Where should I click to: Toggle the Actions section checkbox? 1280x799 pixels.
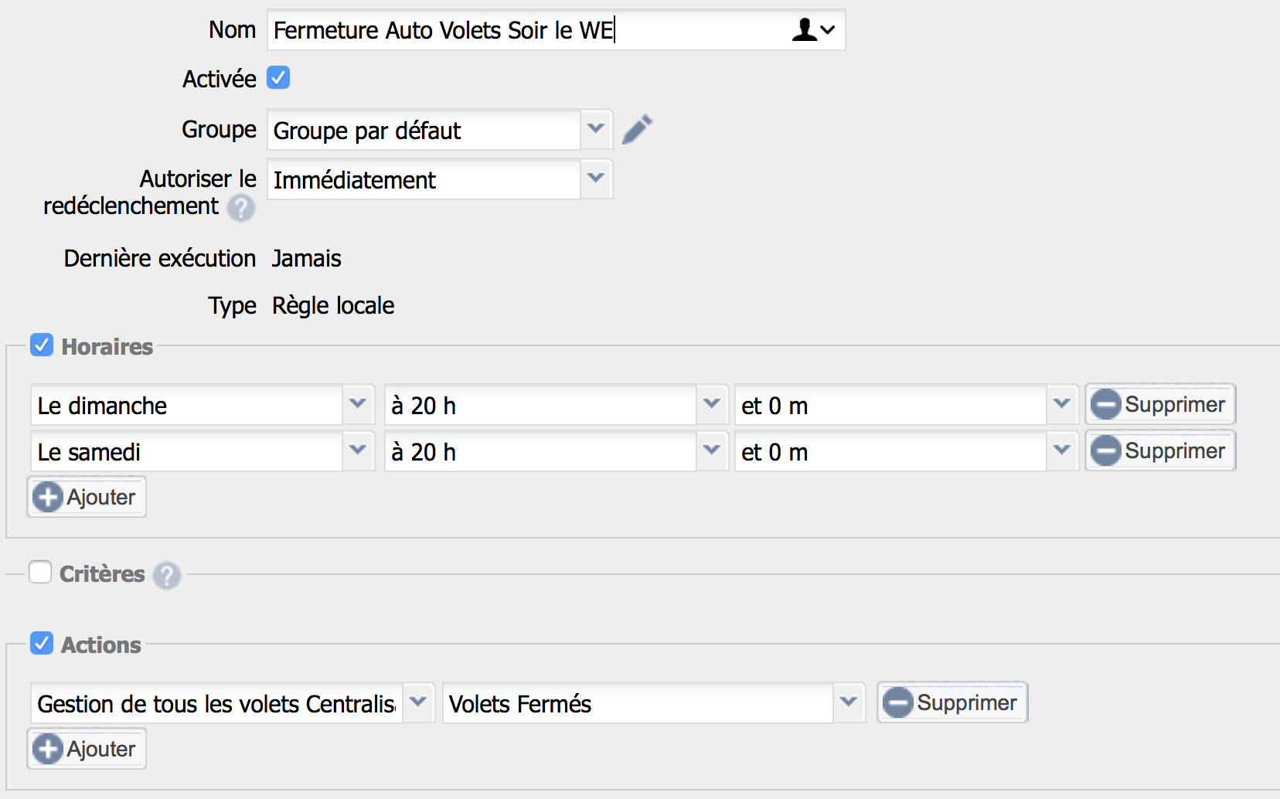[x=42, y=643]
